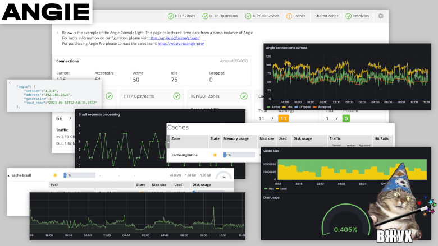Click the green check on HTTP Upstreams card
Viewport: 438px width, 246px height.
(177, 96)
